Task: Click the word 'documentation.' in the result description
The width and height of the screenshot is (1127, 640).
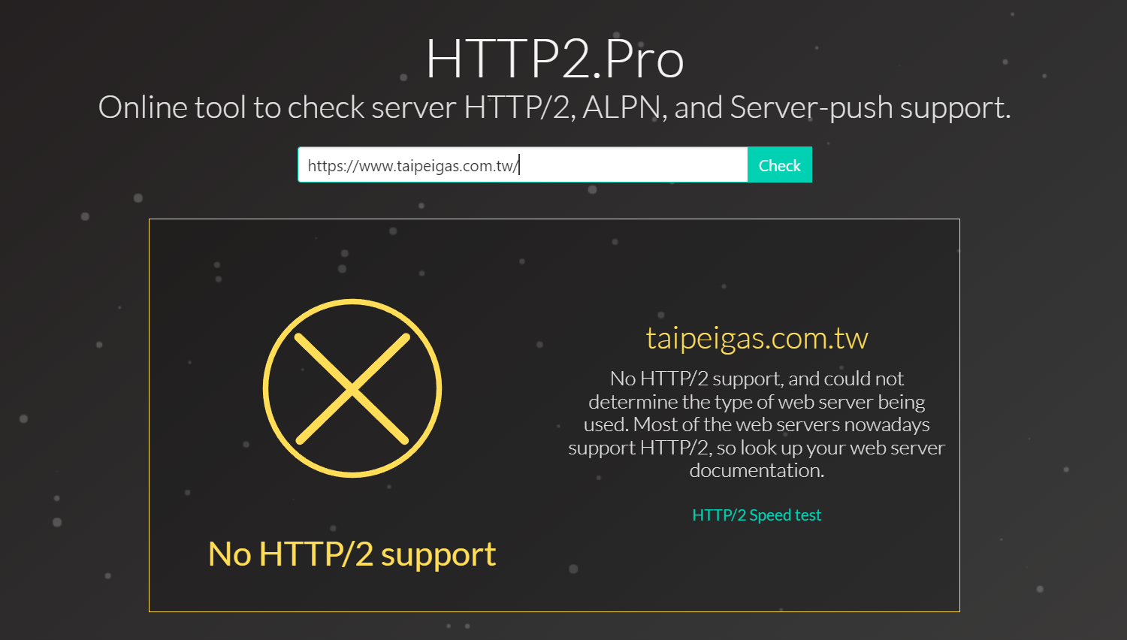Action: pos(757,471)
